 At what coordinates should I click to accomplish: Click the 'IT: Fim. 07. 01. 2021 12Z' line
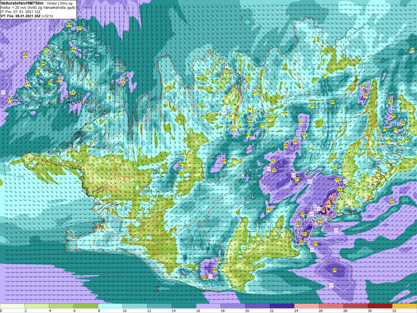click(x=21, y=11)
